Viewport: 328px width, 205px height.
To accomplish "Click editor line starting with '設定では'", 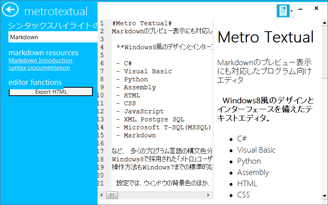I will [164, 183].
